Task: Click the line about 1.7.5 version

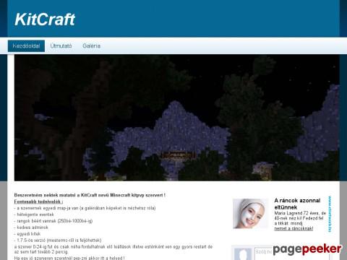Action: (58, 240)
